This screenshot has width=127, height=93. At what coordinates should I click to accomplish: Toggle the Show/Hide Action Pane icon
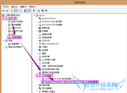click(29, 11)
